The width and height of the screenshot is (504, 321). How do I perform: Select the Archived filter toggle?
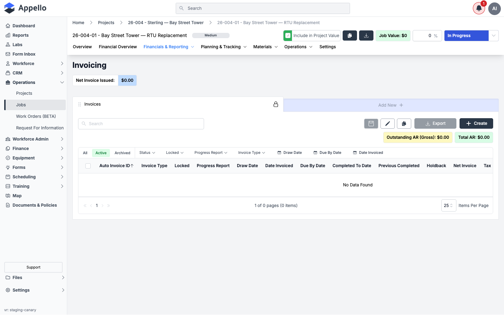(x=122, y=153)
